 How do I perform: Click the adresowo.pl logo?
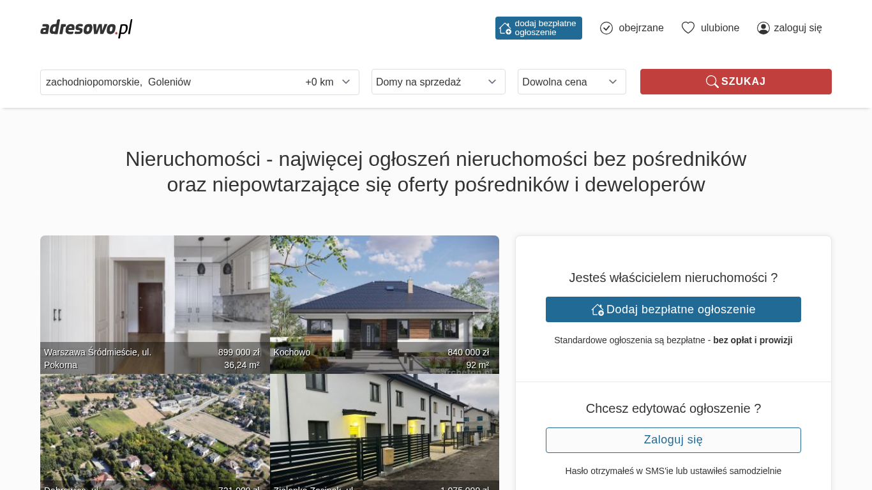[86, 28]
